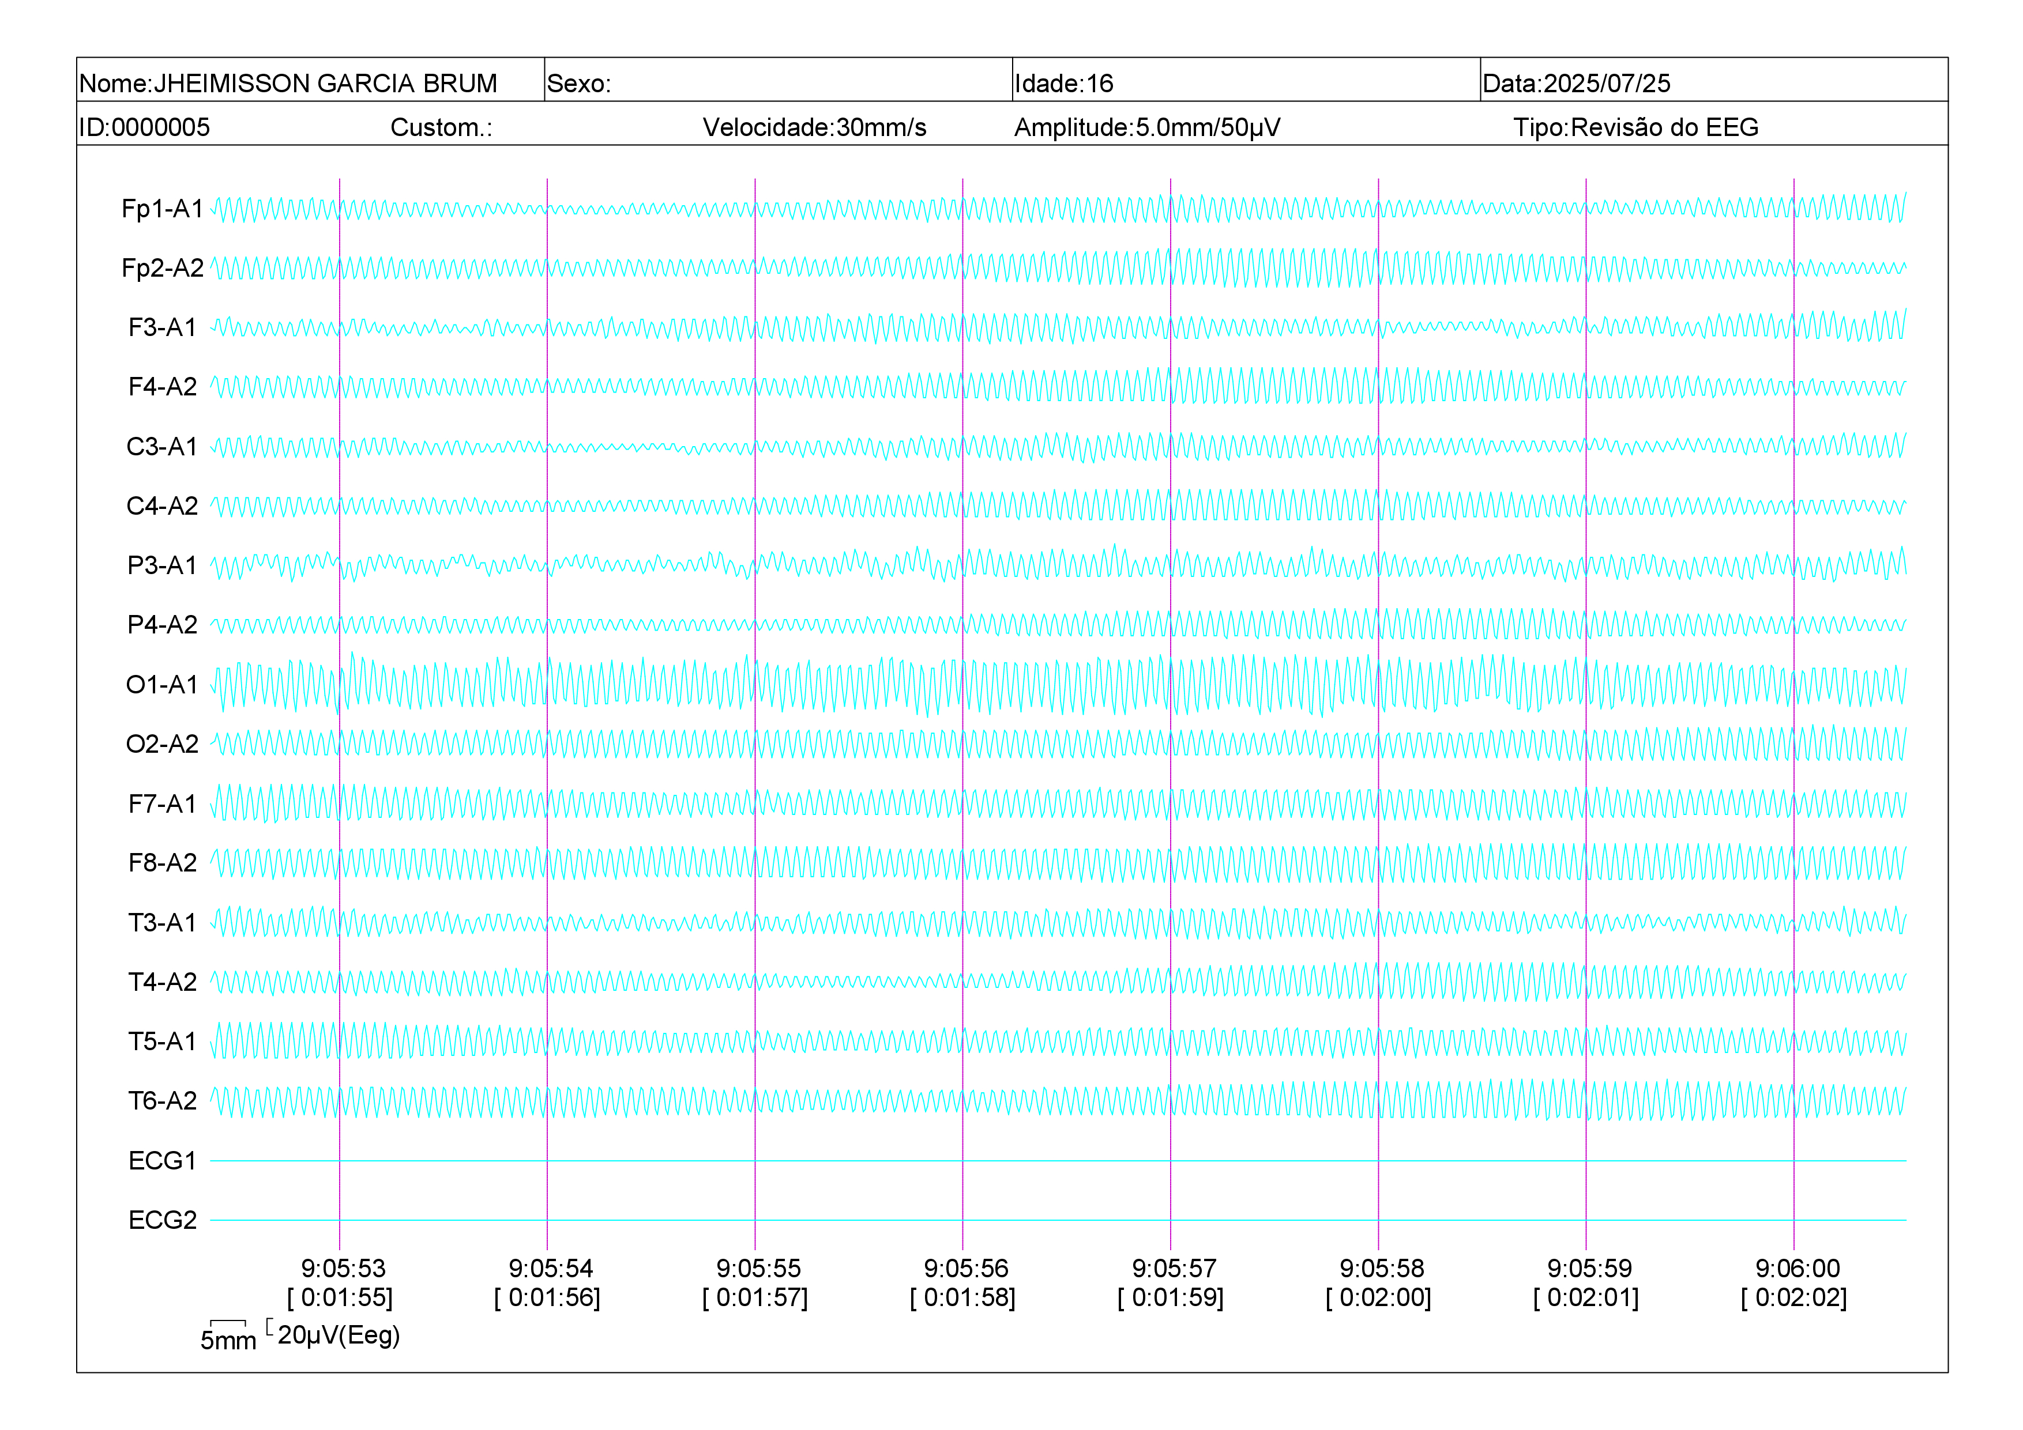Image resolution: width=2023 pixels, height=1430 pixels.
Task: Click the Amplitude:5.0mm/50µV text
Action: coord(1147,128)
